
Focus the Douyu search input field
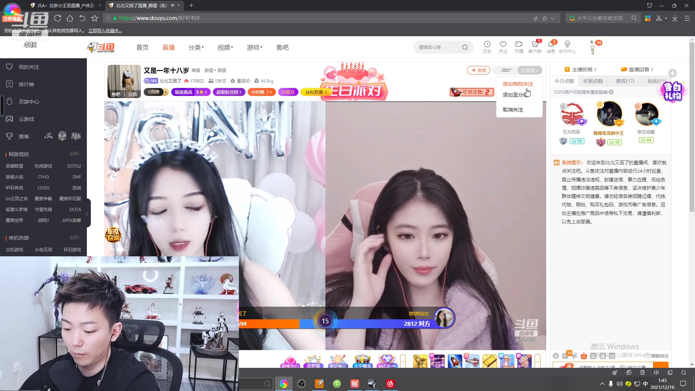439,47
